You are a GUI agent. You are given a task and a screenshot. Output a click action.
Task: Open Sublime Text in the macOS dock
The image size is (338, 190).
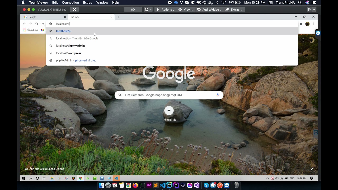tap(156, 185)
